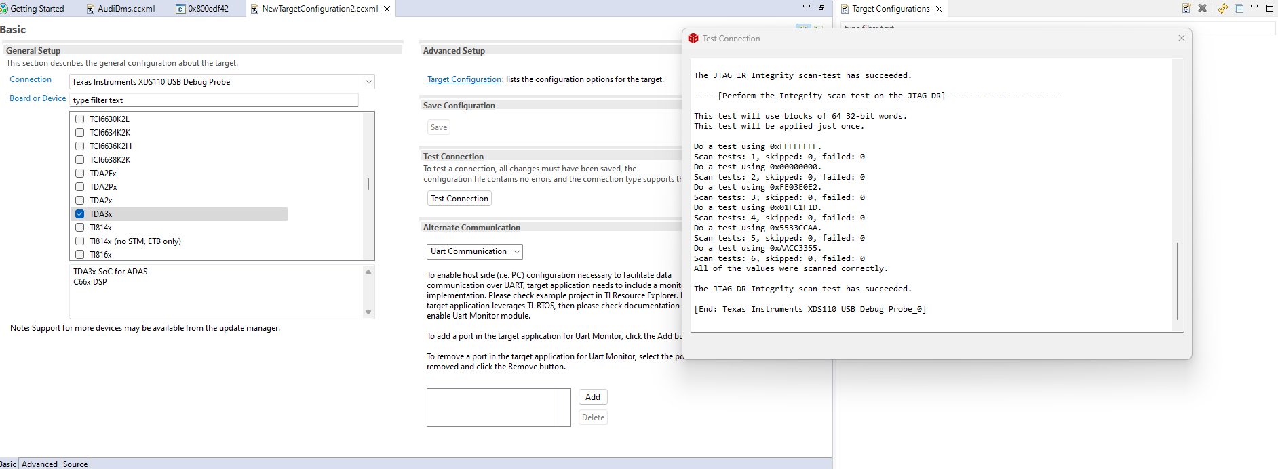The height and width of the screenshot is (469, 1278).
Task: Open the Basic page tab at bottom
Action: coord(8,464)
